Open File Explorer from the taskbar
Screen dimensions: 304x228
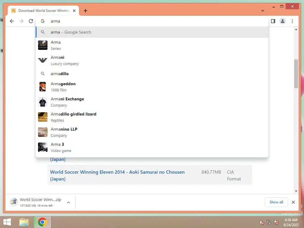click(x=24, y=222)
